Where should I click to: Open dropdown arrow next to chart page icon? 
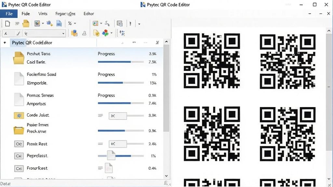tap(101, 23)
